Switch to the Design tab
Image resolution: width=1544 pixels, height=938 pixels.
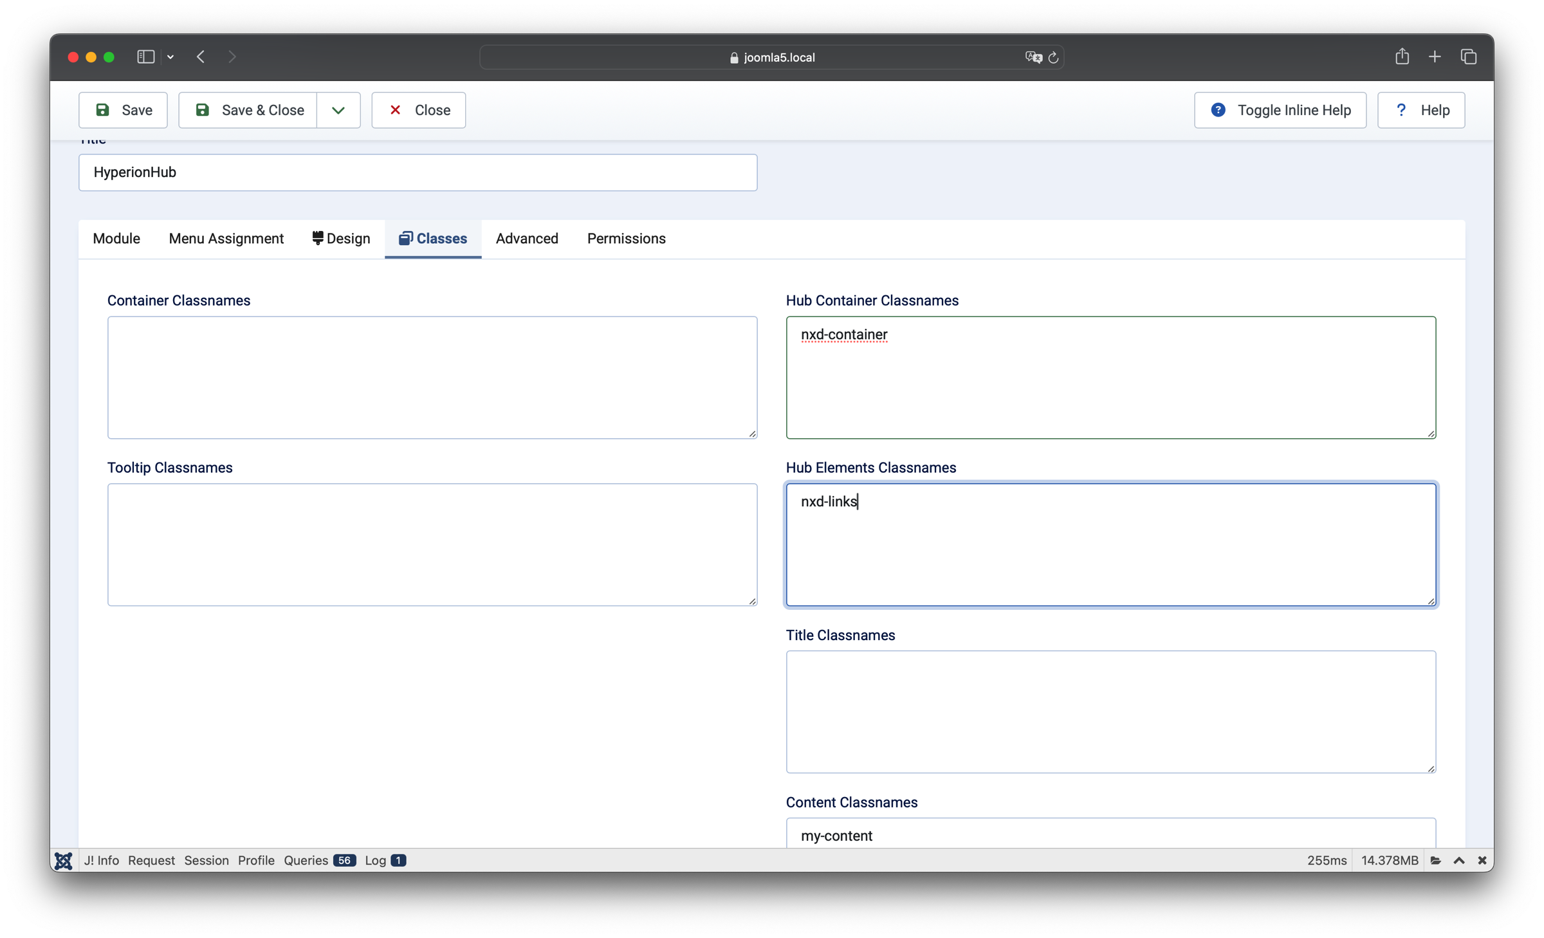(x=342, y=239)
